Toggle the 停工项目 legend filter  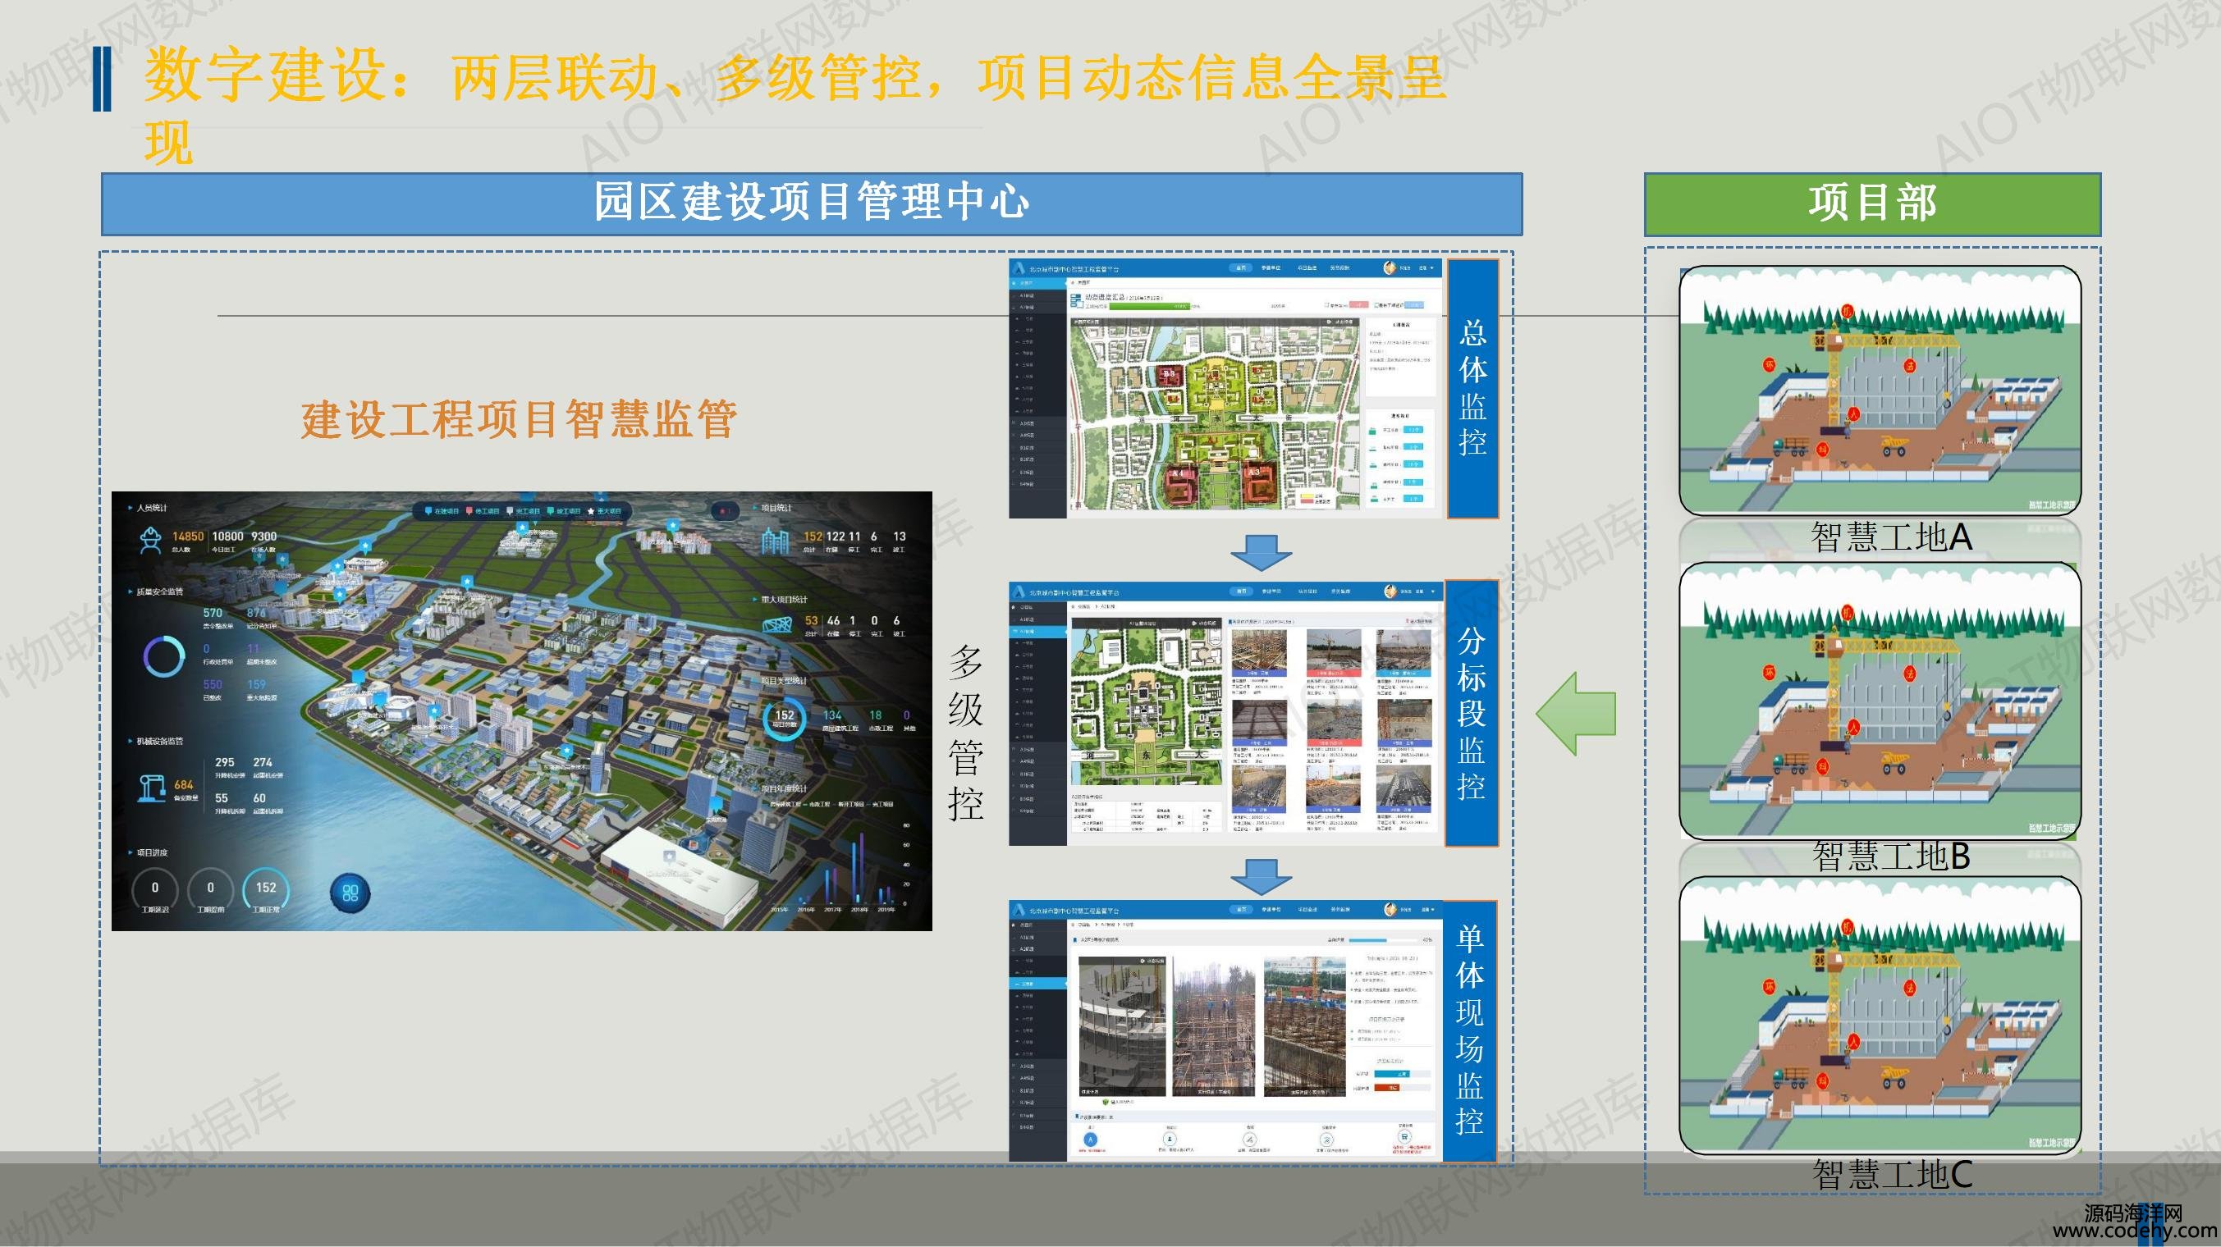[x=481, y=511]
